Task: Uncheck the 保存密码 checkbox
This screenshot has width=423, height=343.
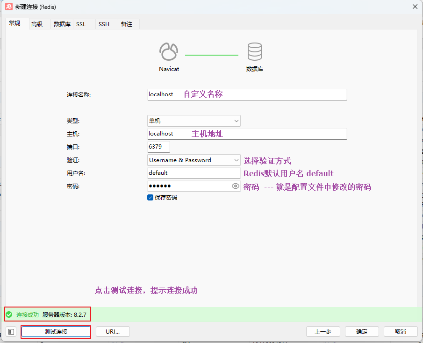Action: [x=150, y=197]
